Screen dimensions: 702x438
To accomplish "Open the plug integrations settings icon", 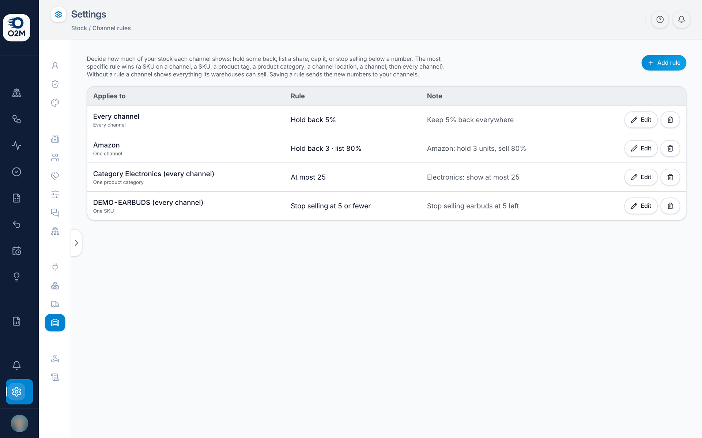I will (55, 267).
